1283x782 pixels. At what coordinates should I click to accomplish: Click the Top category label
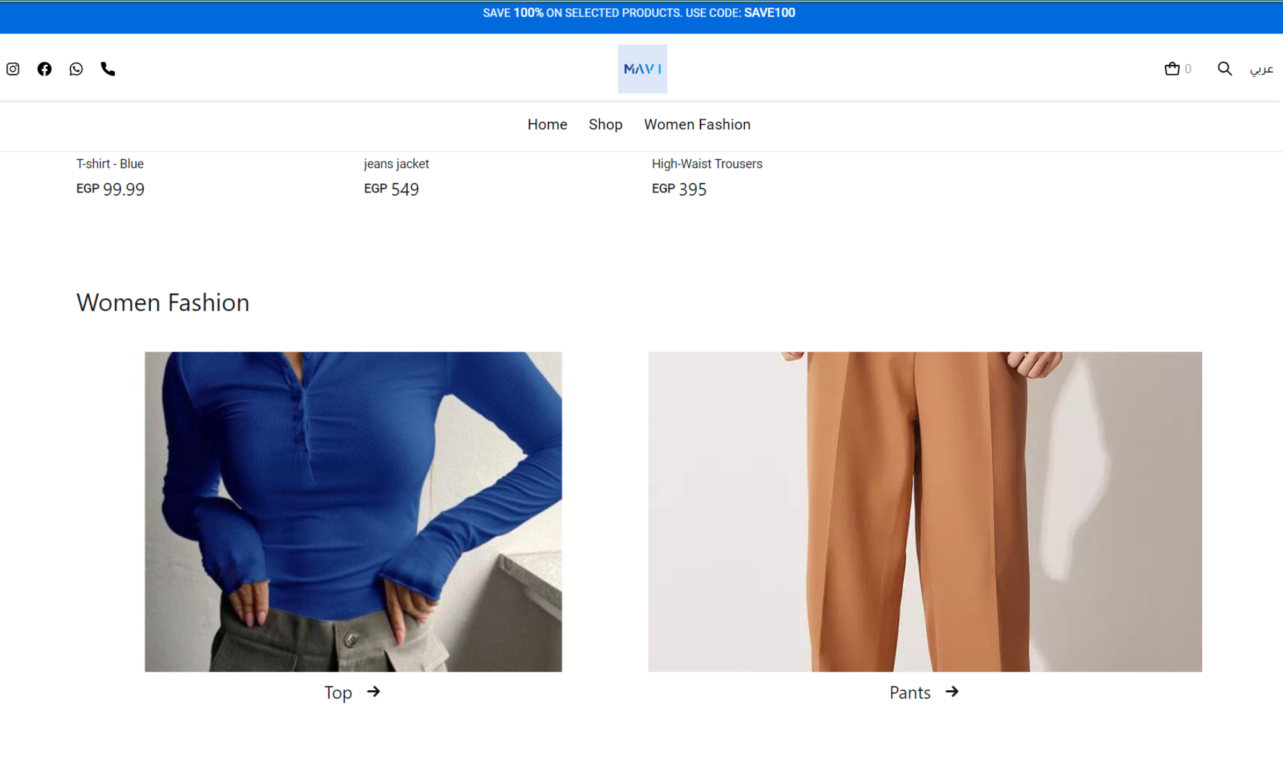tap(338, 693)
